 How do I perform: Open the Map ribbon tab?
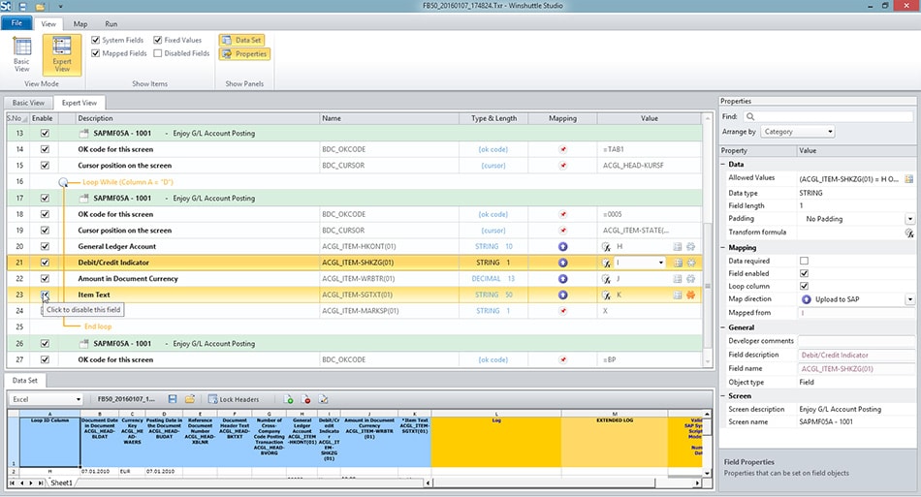tap(79, 22)
